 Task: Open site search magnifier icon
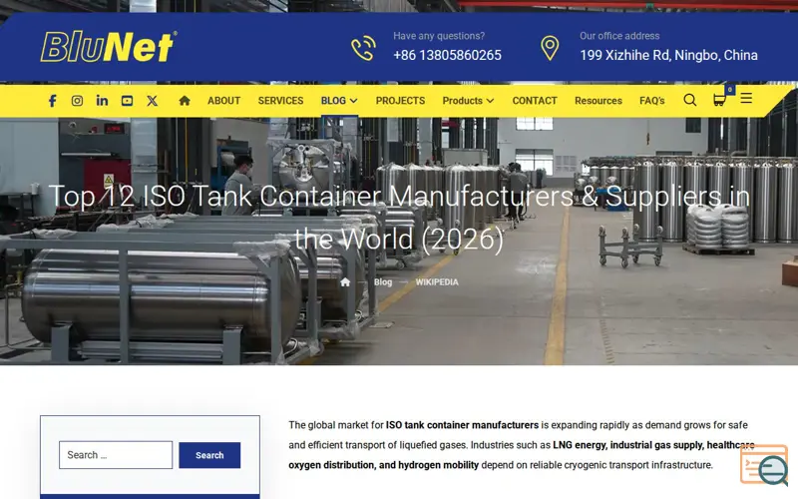click(x=690, y=100)
